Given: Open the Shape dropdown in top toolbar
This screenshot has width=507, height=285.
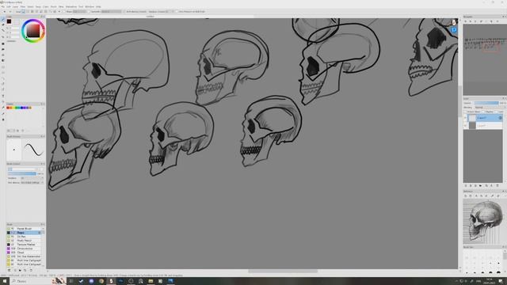Looking at the screenshot, I should coord(79,12).
